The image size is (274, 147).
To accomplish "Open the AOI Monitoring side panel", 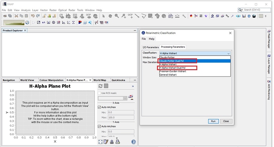I will tap(269, 90).
